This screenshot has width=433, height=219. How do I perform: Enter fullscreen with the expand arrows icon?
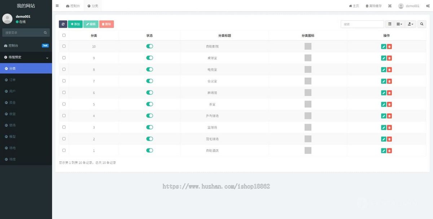coord(390,6)
